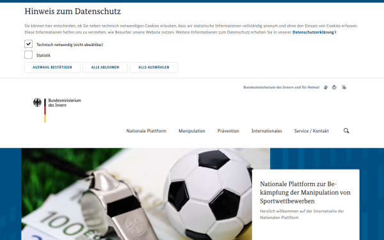Open the Service / Kontakt menu
Image resolution: width=384 pixels, height=240 pixels.
pyautogui.click(x=311, y=131)
